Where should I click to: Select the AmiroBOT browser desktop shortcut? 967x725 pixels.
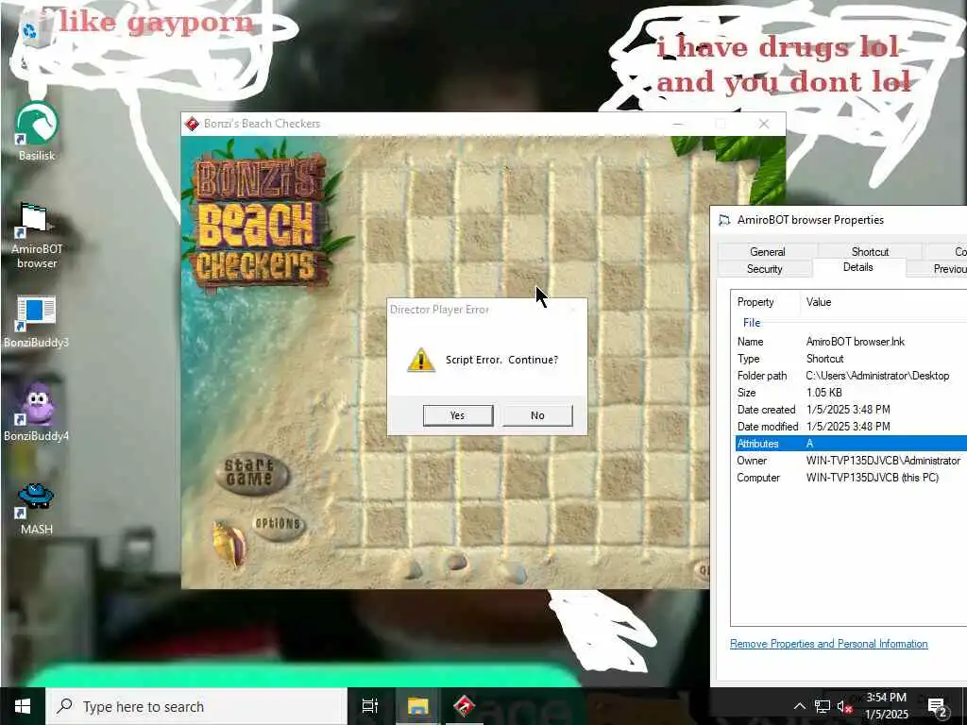[37, 235]
